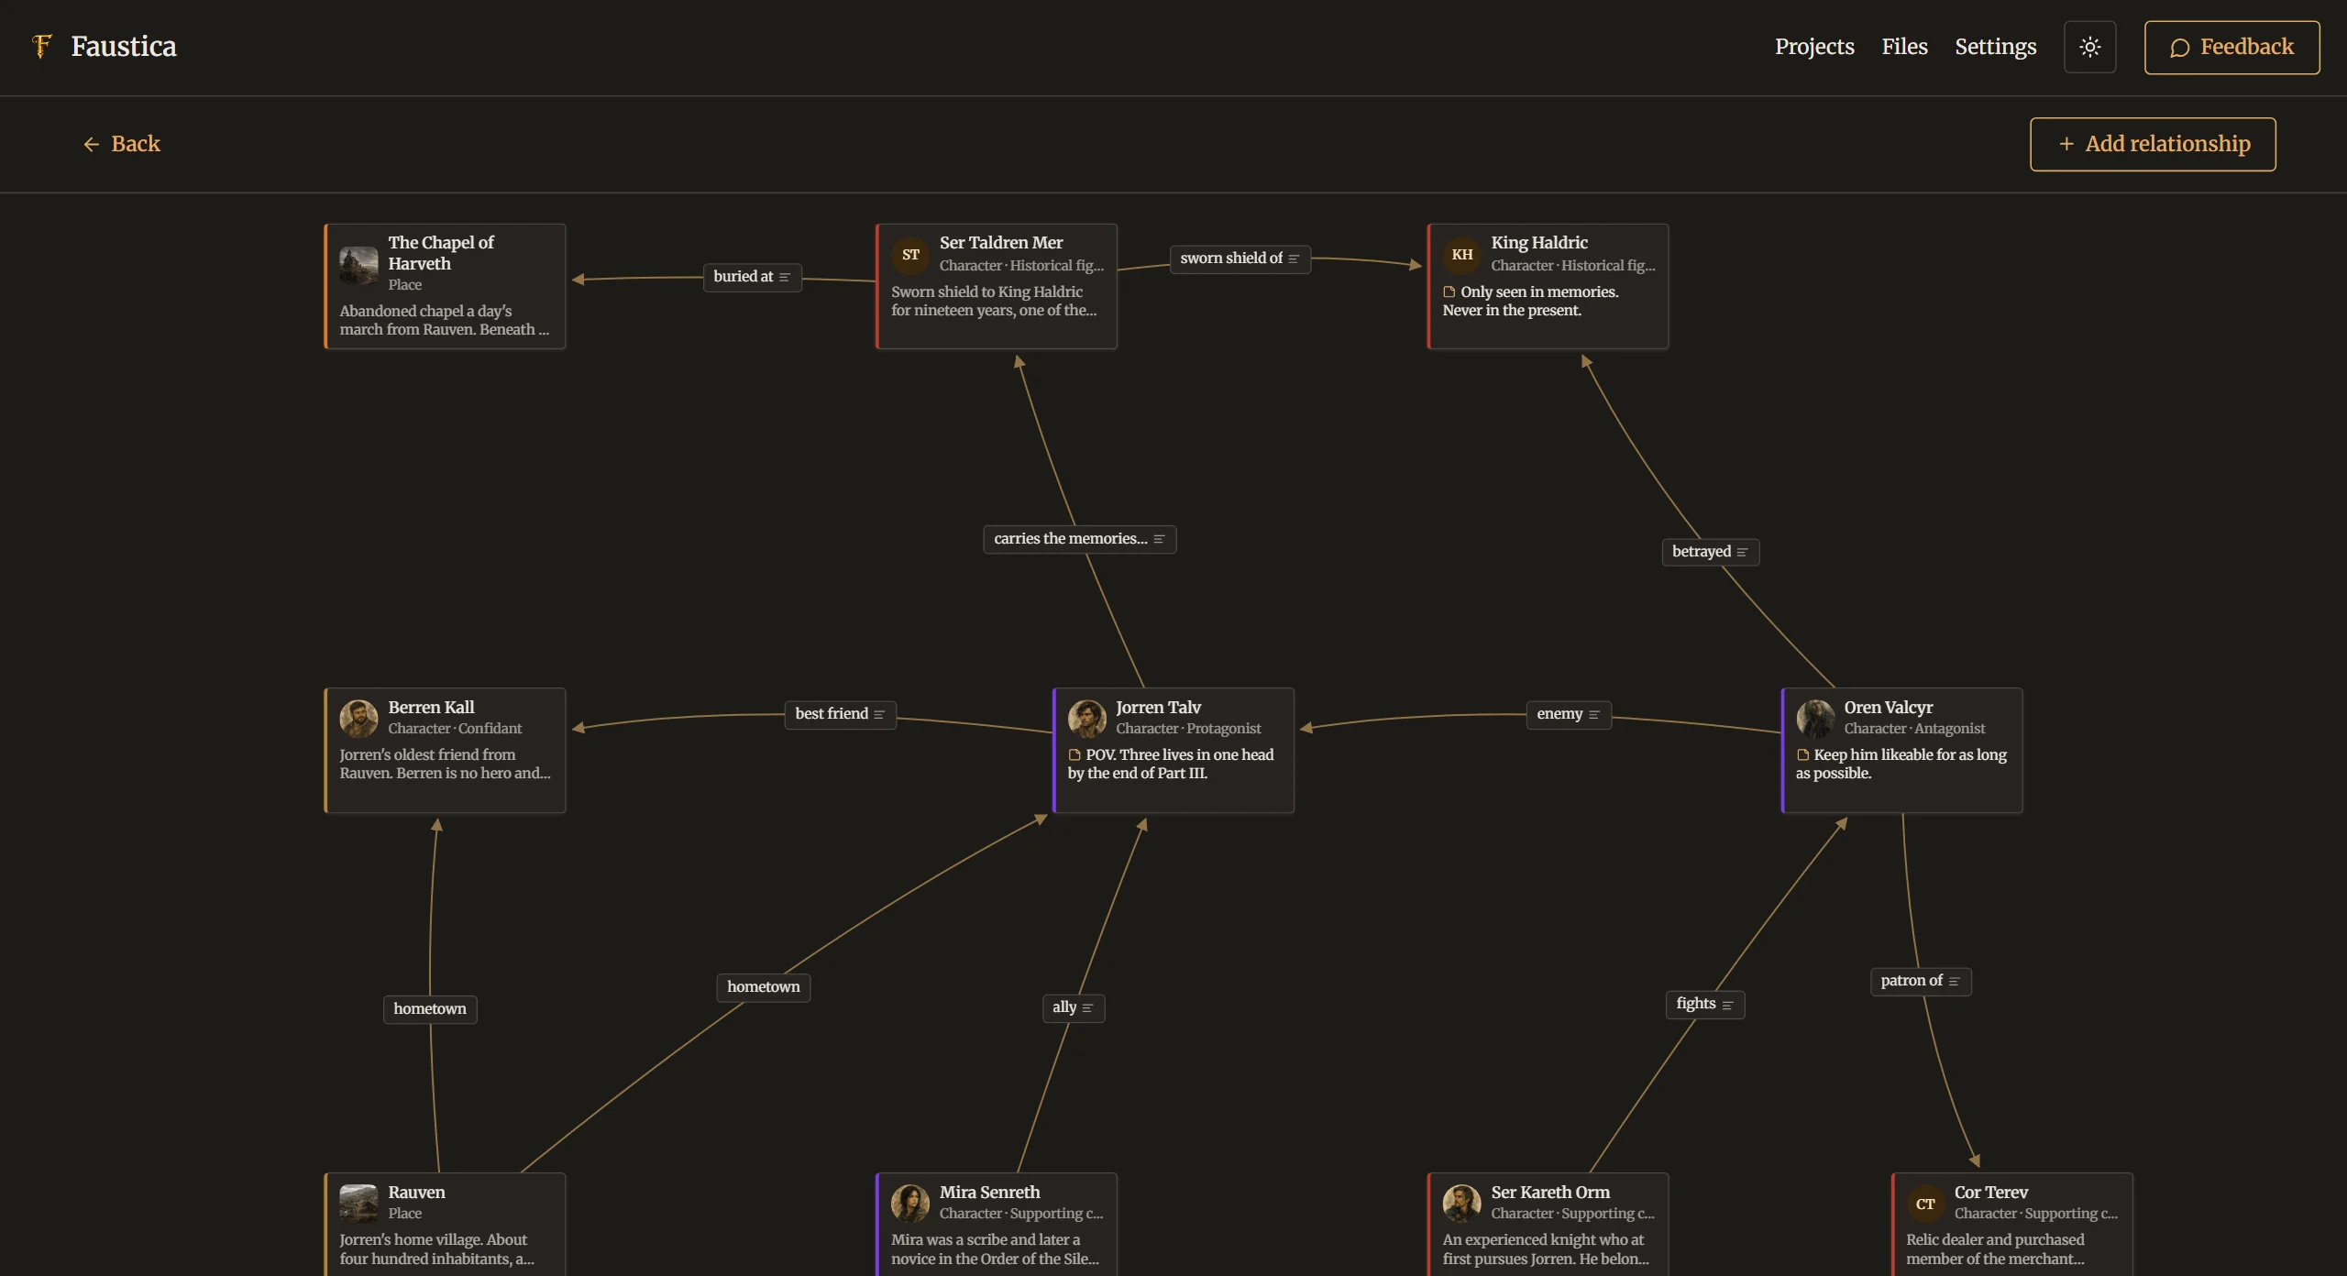Click Add relationship button
Image resolution: width=2347 pixels, height=1276 pixels.
[x=2152, y=144]
